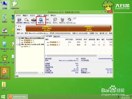Viewport: 132px width, 99px height.
Task: Click the 新建分区 new partition icon
Action: [48, 21]
